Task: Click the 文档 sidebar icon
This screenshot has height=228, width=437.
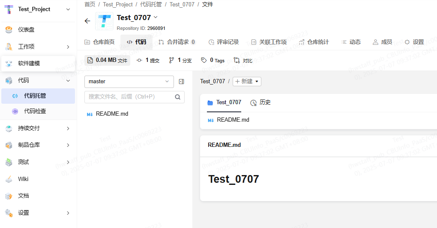Action: click(9, 196)
